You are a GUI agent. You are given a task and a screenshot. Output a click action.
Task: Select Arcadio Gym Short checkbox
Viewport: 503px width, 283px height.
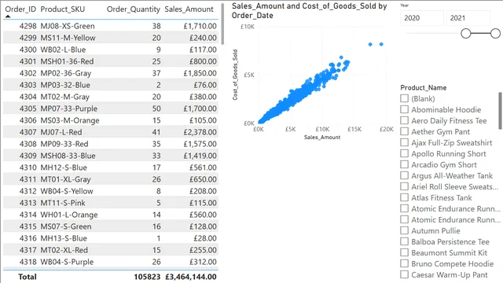point(404,164)
